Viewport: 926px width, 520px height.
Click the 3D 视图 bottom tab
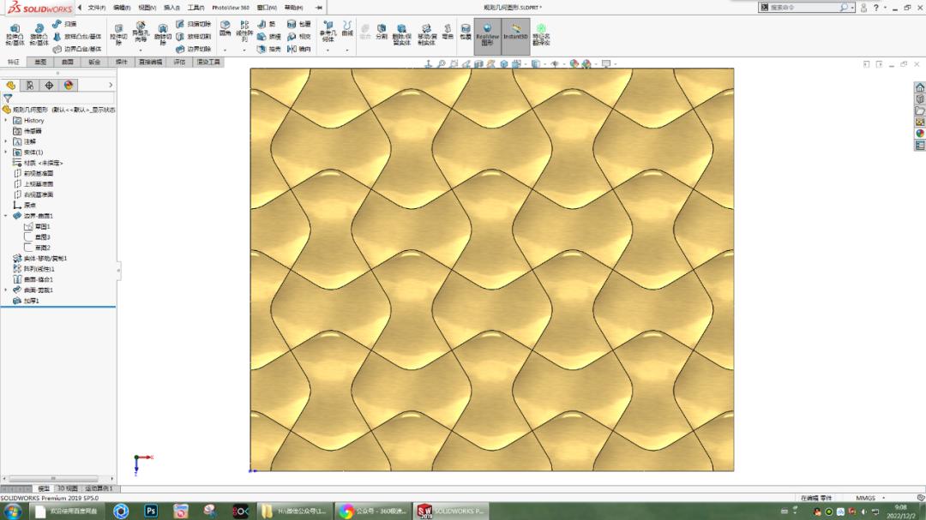67,488
